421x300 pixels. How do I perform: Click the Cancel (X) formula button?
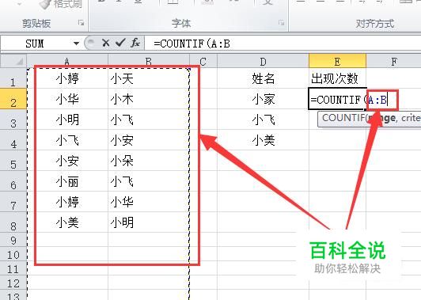[106, 43]
